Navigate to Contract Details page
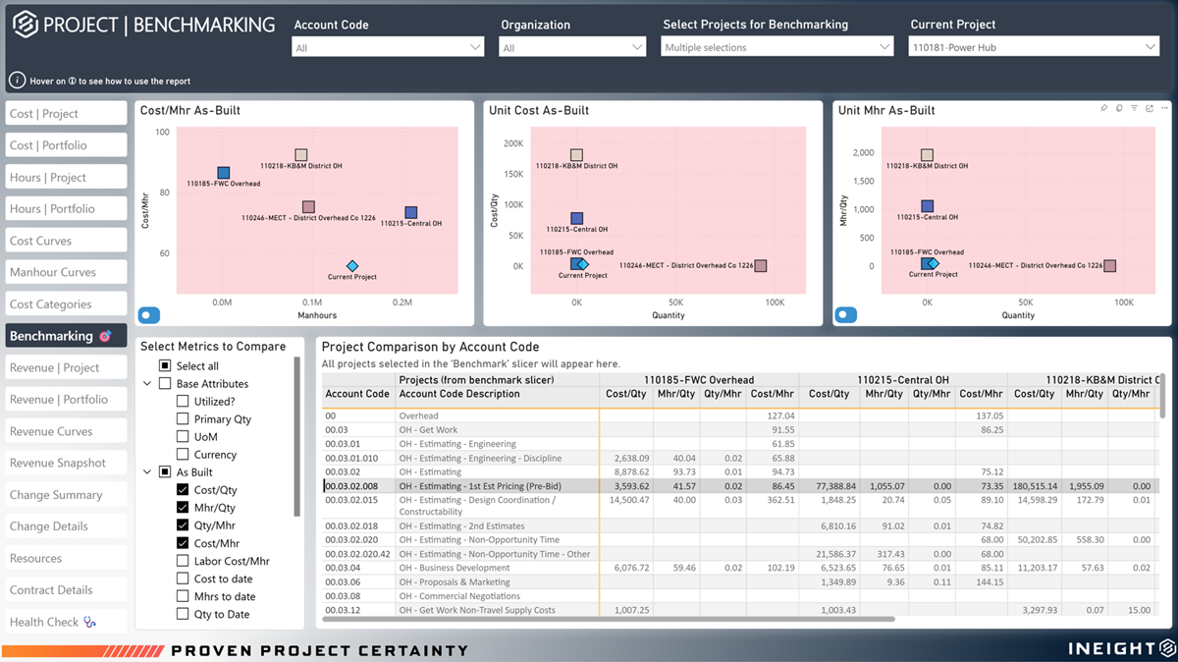Viewport: 1178px width, 662px height. click(x=66, y=590)
